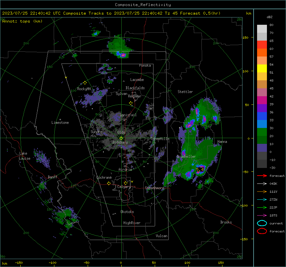Click the magenta 18TS arrow in legend
This screenshot has width=286, height=267.
pos(262,216)
